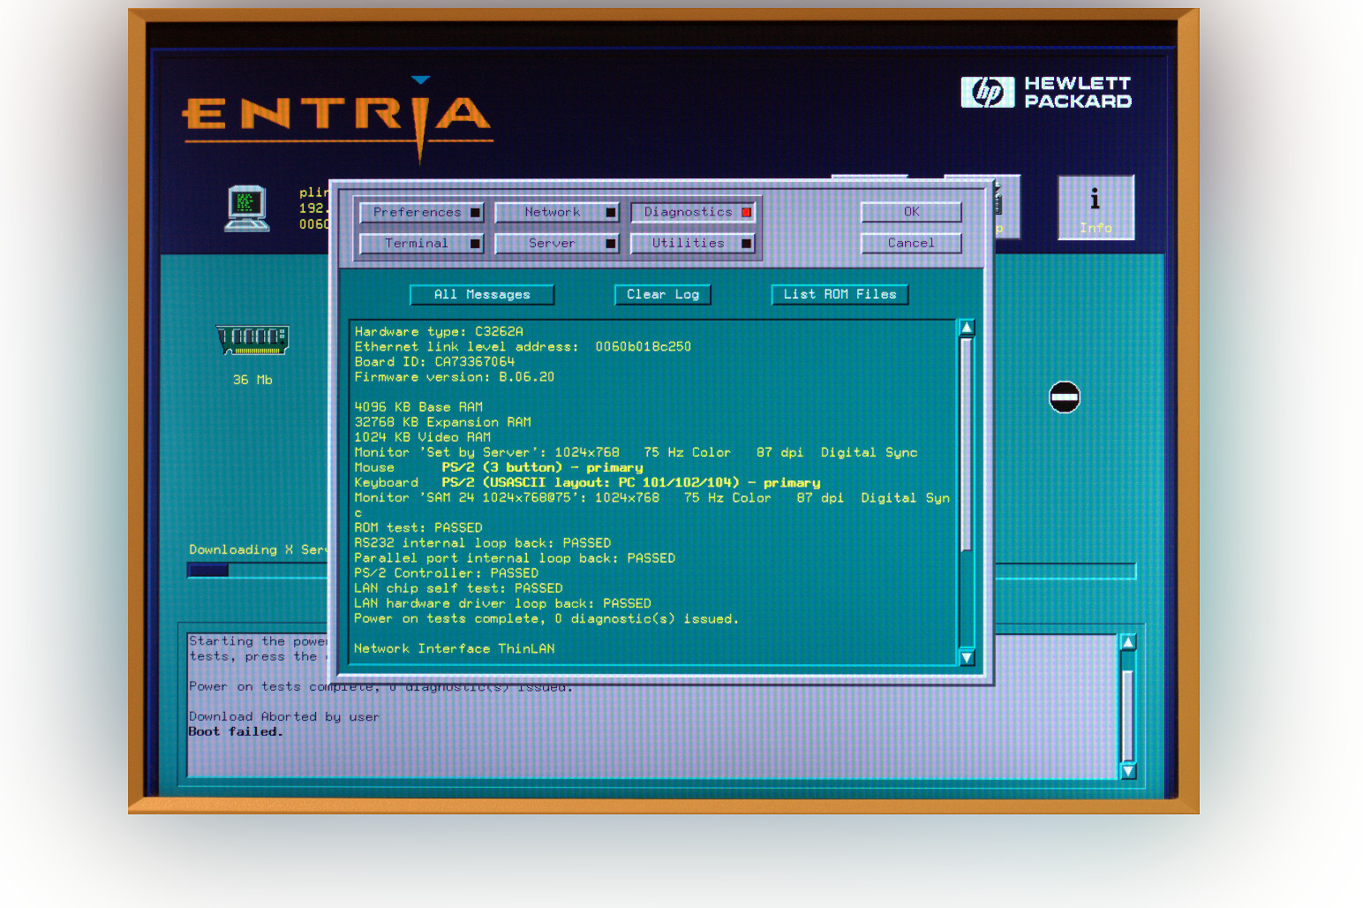Click the Hewlett Packard logo

coord(1046,92)
